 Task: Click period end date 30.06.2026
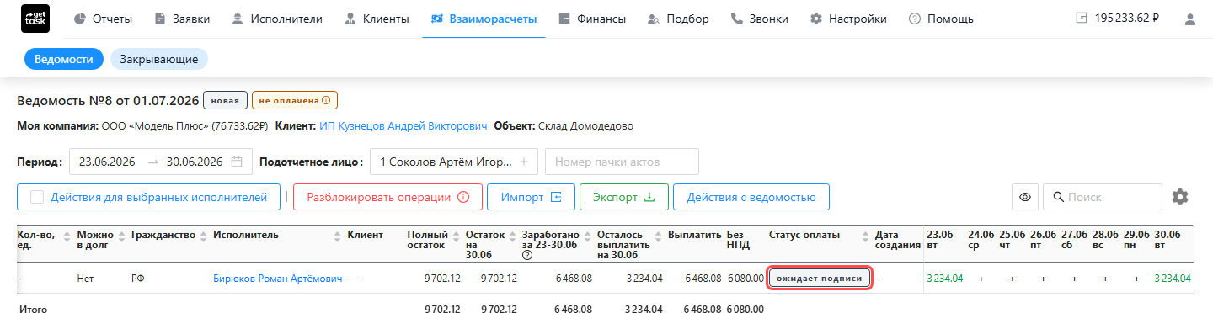[195, 162]
